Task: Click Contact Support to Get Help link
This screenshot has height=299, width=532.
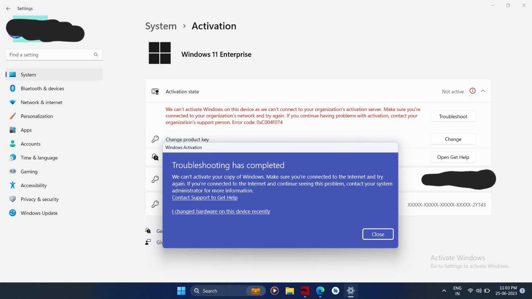Action: pyautogui.click(x=204, y=198)
